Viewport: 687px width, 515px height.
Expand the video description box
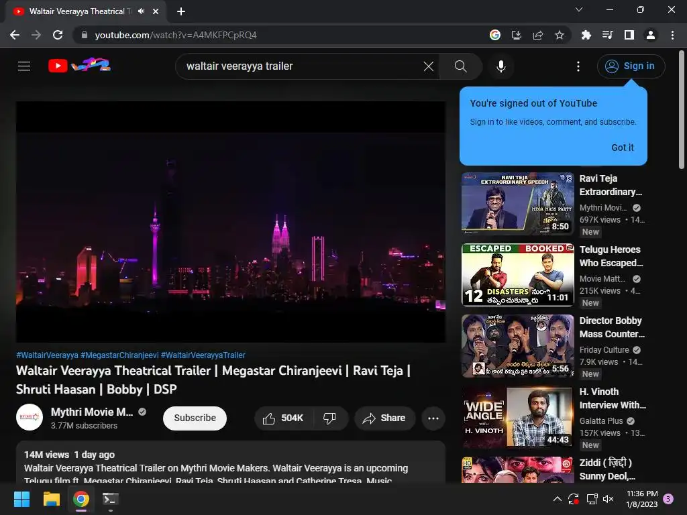coord(231,463)
